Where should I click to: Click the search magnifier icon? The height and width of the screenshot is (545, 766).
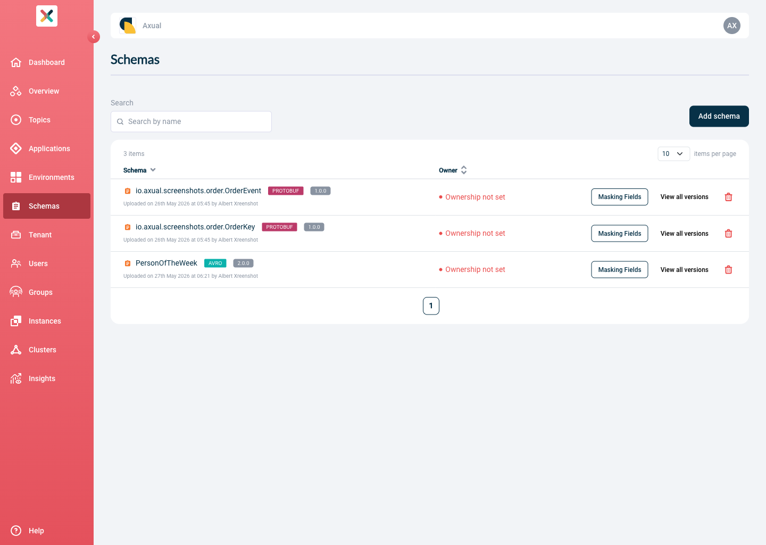[120, 122]
